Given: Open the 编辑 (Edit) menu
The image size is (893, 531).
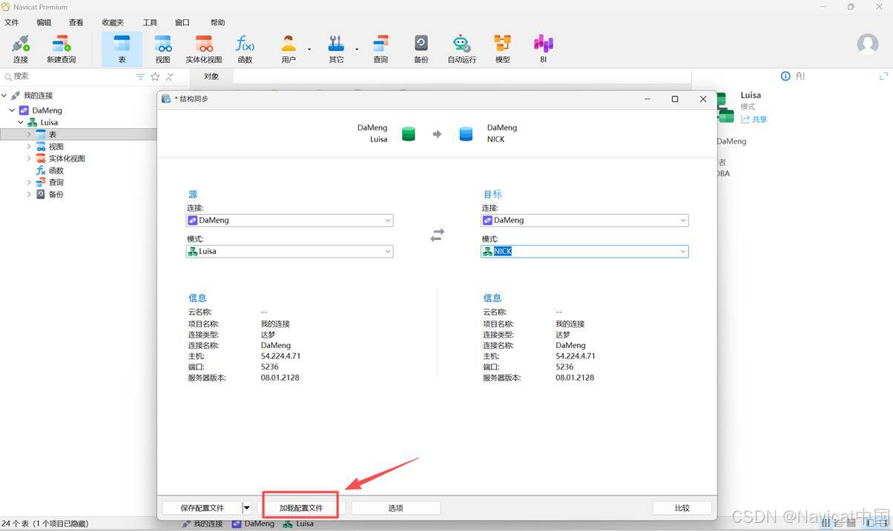Looking at the screenshot, I should coord(45,22).
